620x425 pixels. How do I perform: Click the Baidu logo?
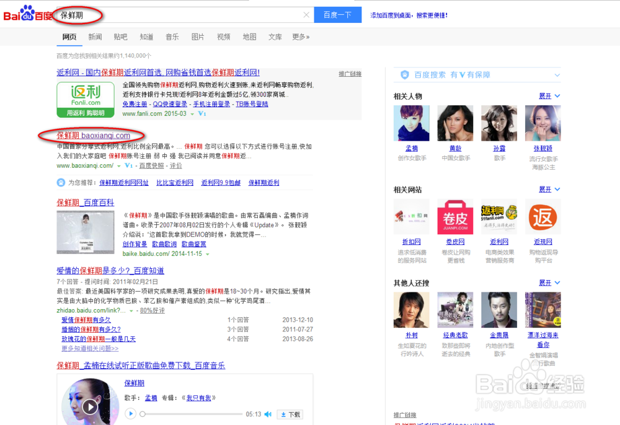pos(28,14)
